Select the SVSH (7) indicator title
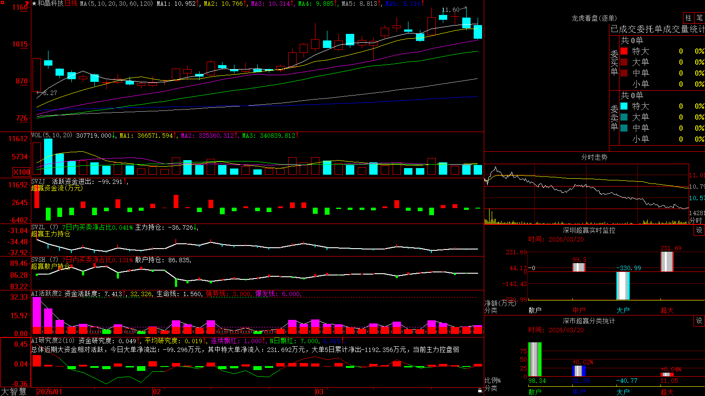705x396 pixels. 45,260
